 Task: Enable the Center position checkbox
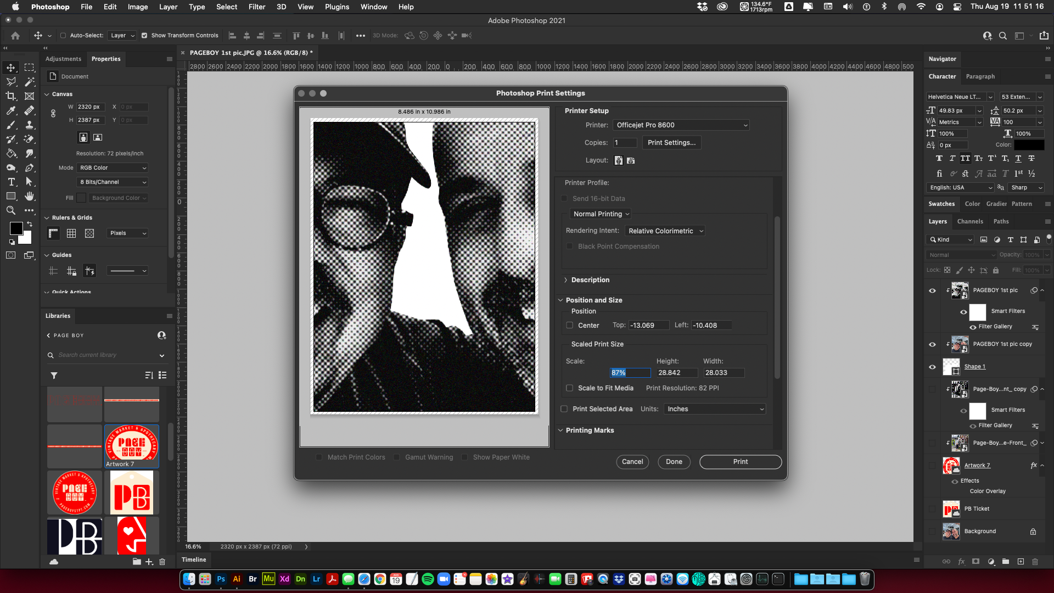570,325
